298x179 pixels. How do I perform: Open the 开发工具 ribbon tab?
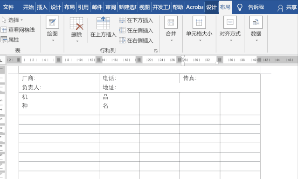pyautogui.click(x=161, y=7)
